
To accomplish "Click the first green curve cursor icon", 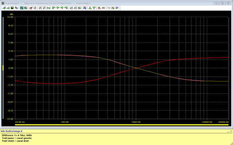I will click(x=54, y=8).
